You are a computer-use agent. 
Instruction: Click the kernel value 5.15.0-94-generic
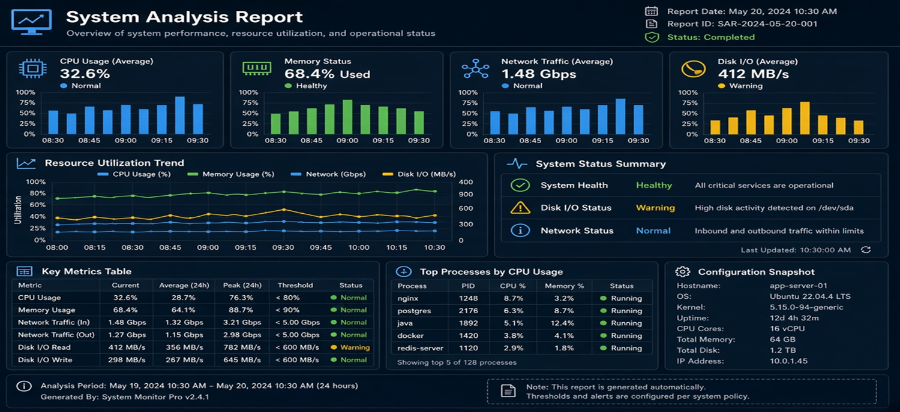click(x=806, y=307)
